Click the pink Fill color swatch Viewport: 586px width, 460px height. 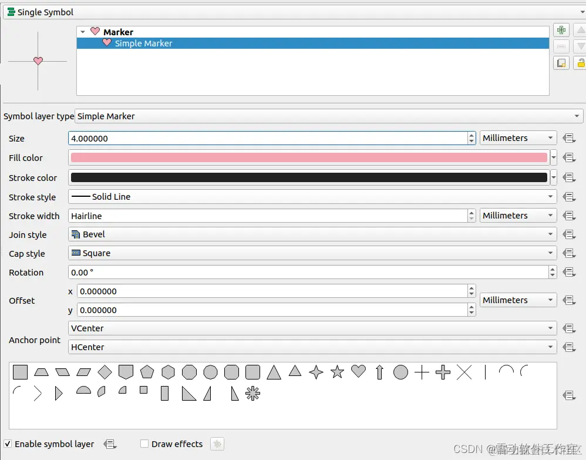(x=309, y=157)
